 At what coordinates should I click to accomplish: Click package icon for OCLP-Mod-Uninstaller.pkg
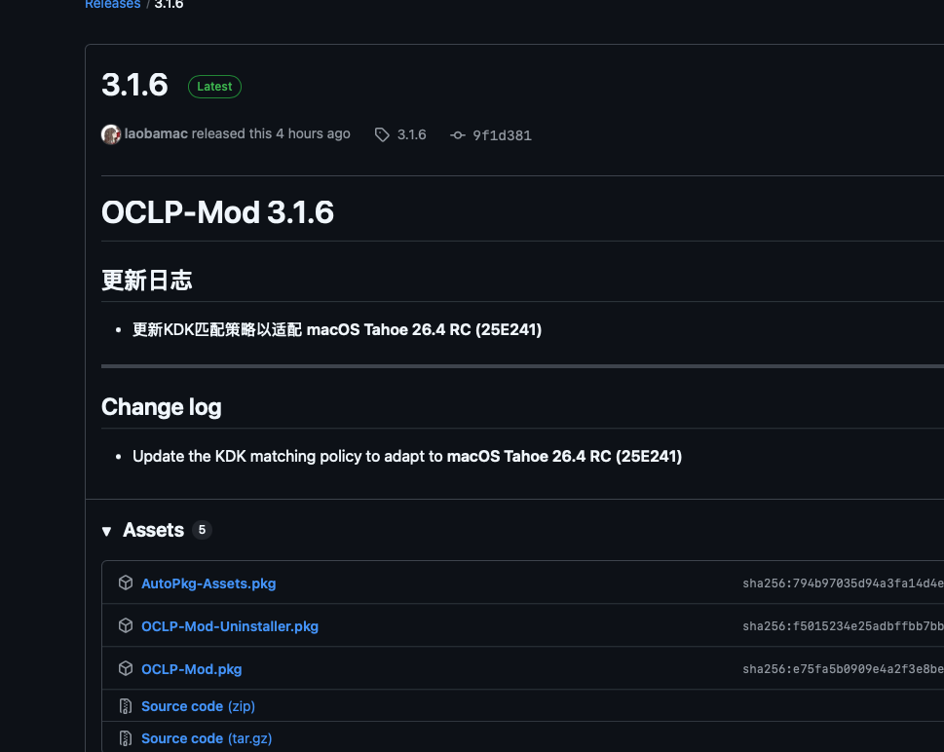(x=126, y=625)
